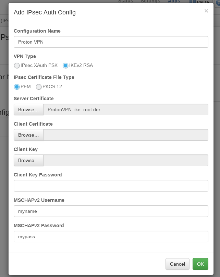The image size is (220, 277).
Task: Open the Apps tab in the background
Action: coord(174,1)
